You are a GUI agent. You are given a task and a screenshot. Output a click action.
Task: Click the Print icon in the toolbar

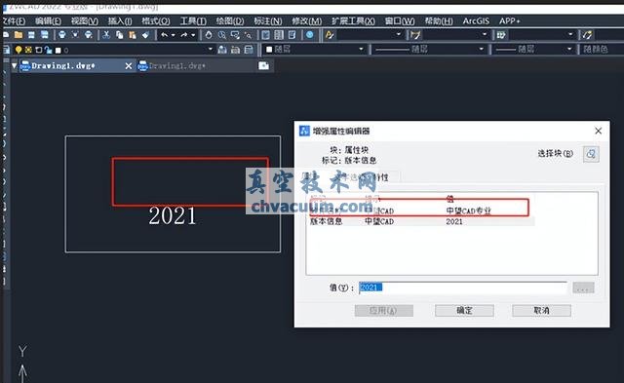(62, 35)
